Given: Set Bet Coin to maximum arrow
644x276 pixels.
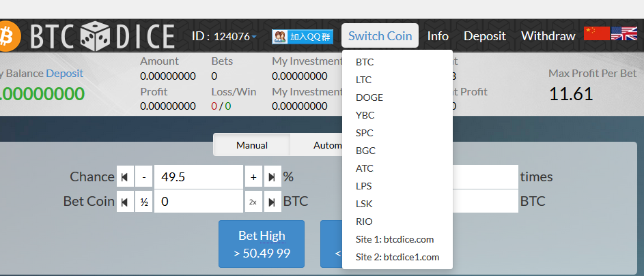Looking at the screenshot, I should click(272, 202).
